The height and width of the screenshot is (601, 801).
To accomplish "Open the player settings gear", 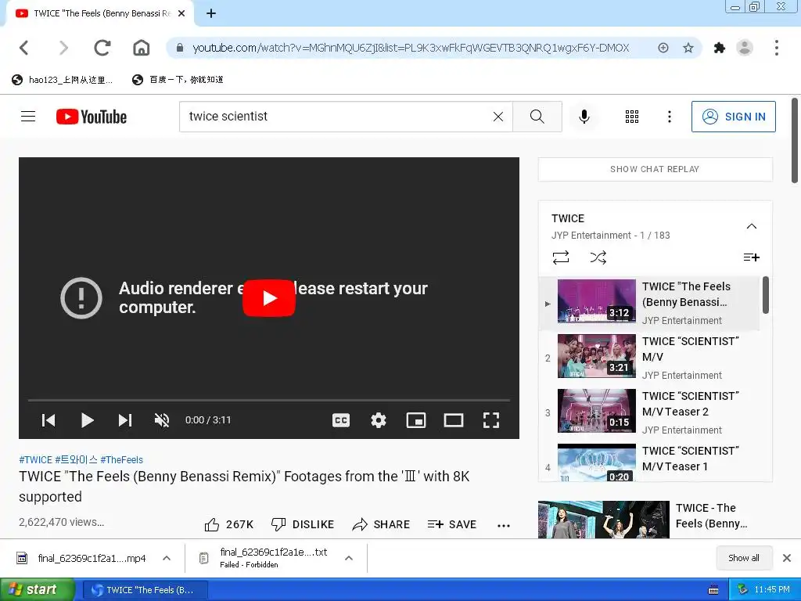I will [379, 420].
